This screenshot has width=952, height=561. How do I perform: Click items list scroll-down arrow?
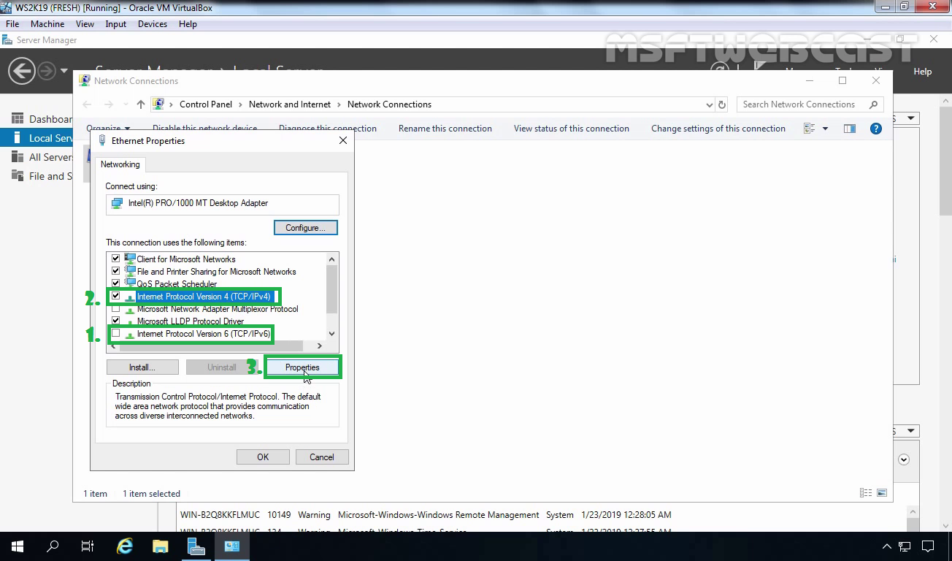332,334
